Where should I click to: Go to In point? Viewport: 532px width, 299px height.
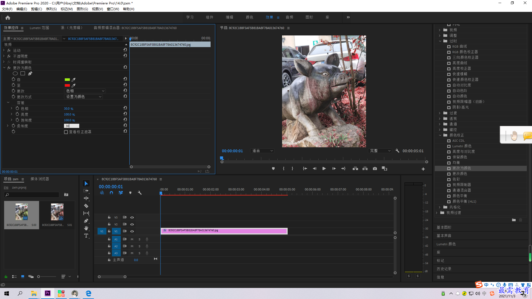pos(305,169)
